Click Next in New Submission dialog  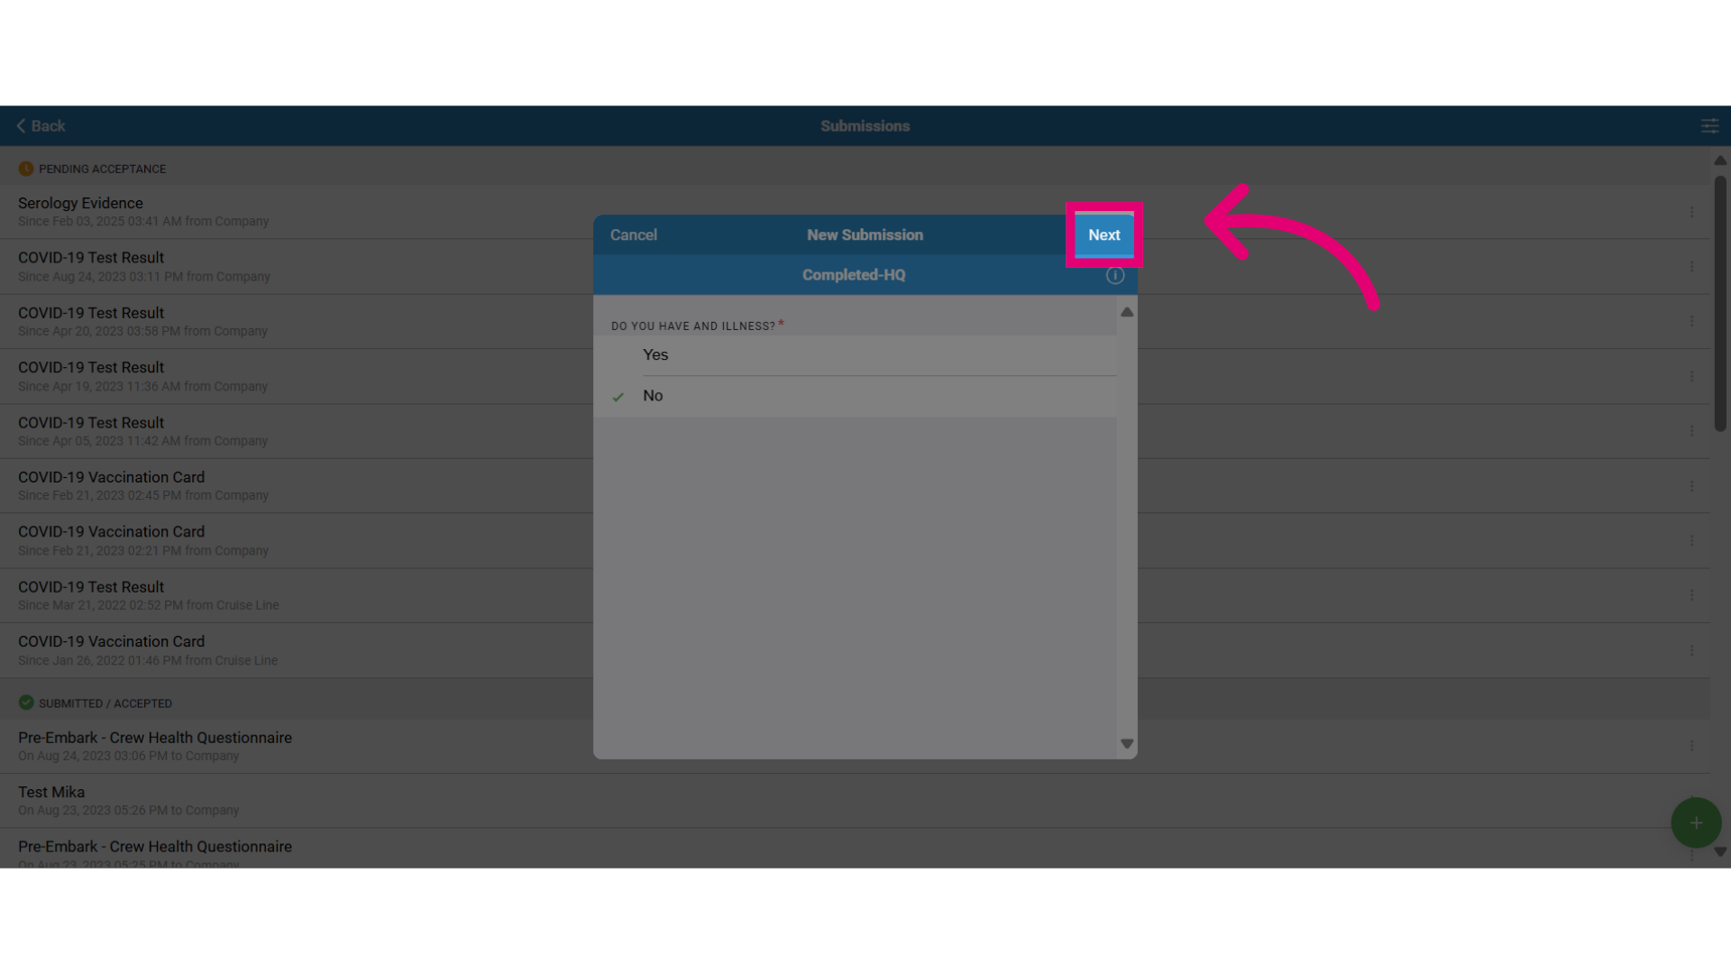pos(1104,234)
